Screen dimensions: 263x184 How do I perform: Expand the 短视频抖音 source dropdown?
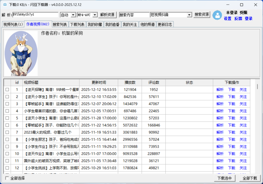(x=189, y=15)
